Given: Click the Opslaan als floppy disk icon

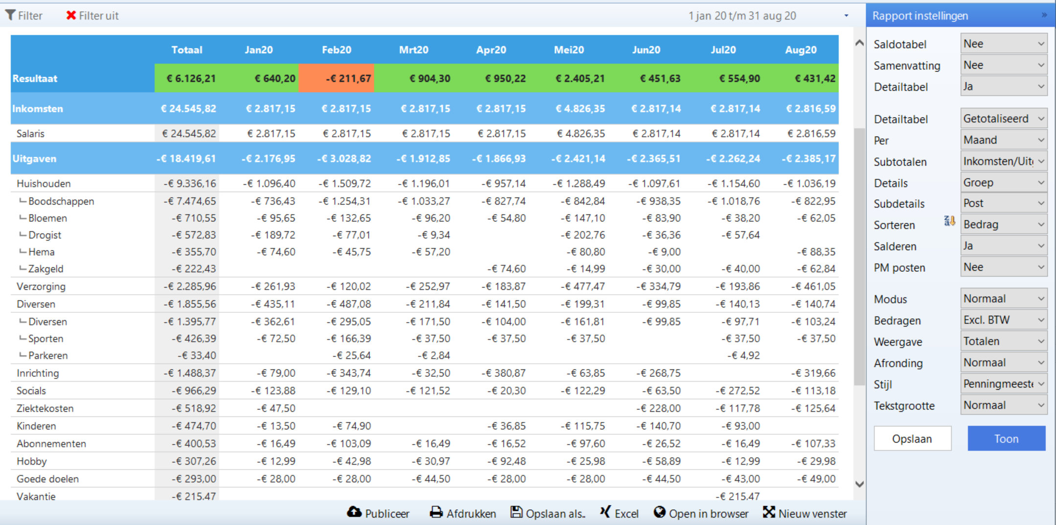Looking at the screenshot, I should click(x=516, y=512).
